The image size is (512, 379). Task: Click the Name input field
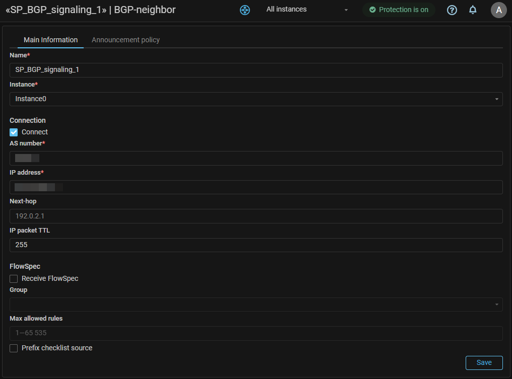tap(256, 70)
